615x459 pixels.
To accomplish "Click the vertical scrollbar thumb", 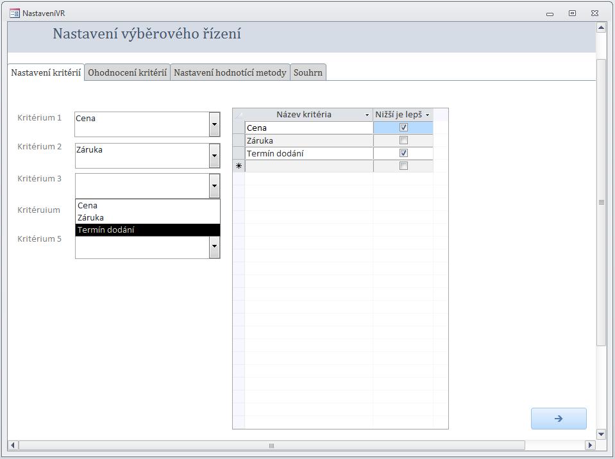I will (x=602, y=203).
